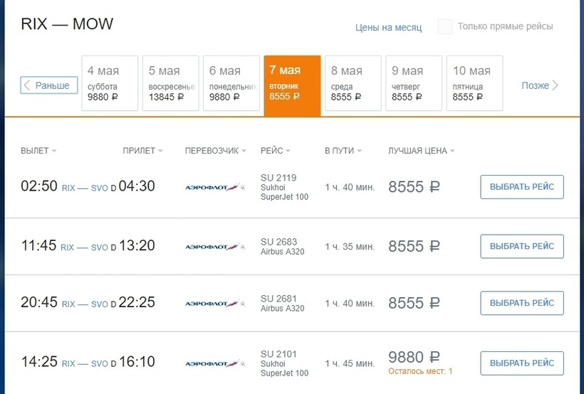Sort by ПЕРЕВОЗЧИК column
Viewport: 584px width, 394px height.
[x=216, y=151]
